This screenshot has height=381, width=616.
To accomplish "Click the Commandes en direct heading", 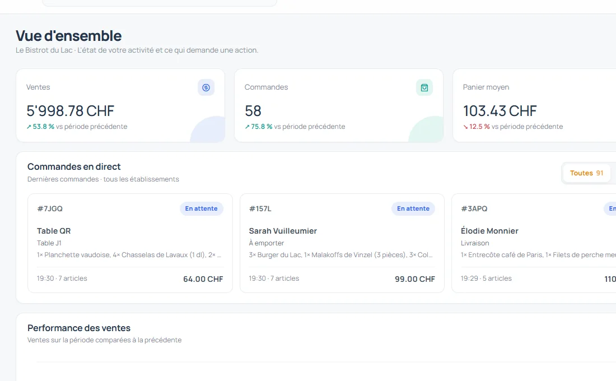I will [74, 167].
